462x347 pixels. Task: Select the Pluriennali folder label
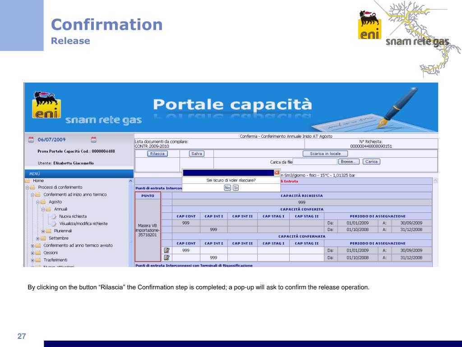click(63, 231)
